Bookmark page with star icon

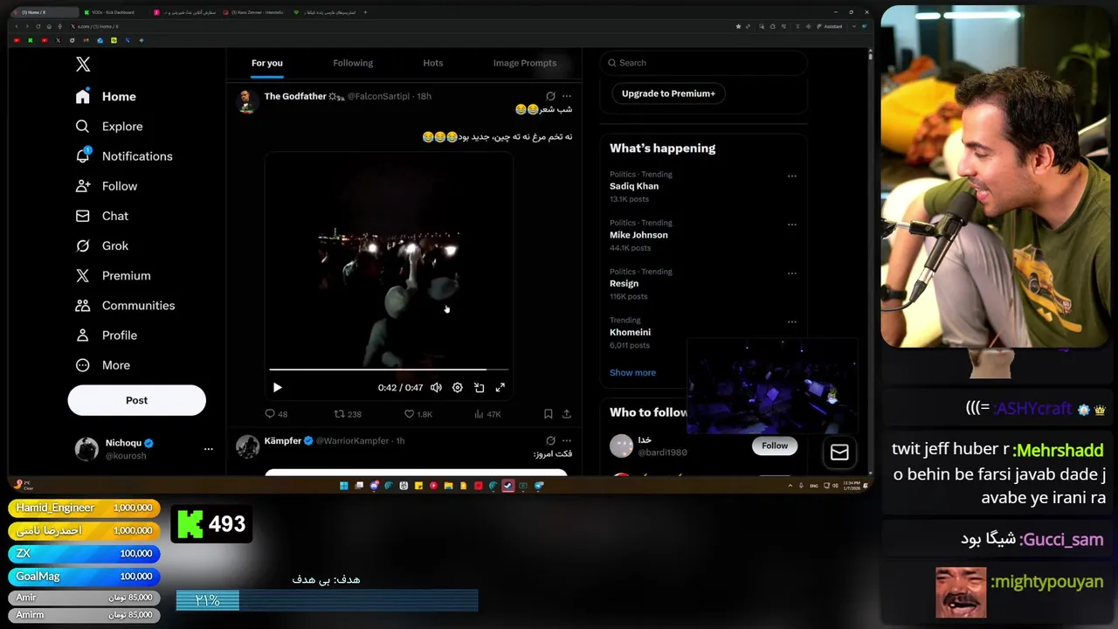click(739, 26)
